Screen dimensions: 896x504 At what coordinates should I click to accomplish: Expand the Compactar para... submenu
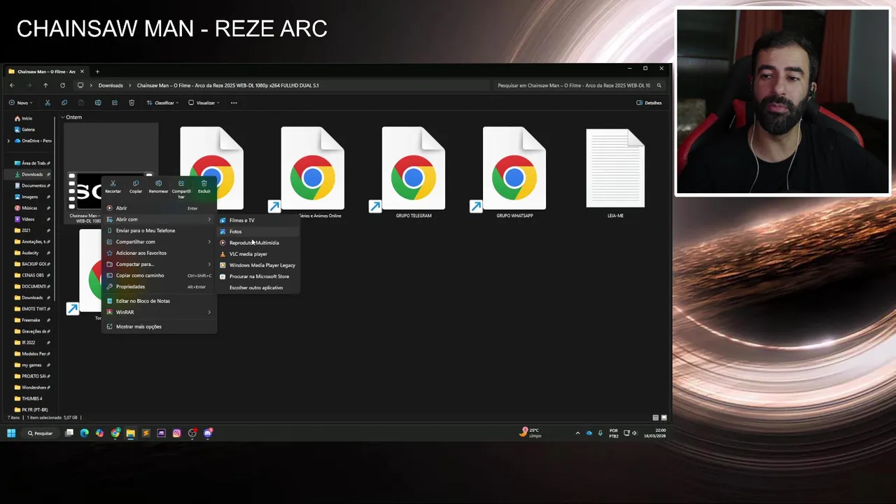tap(159, 264)
